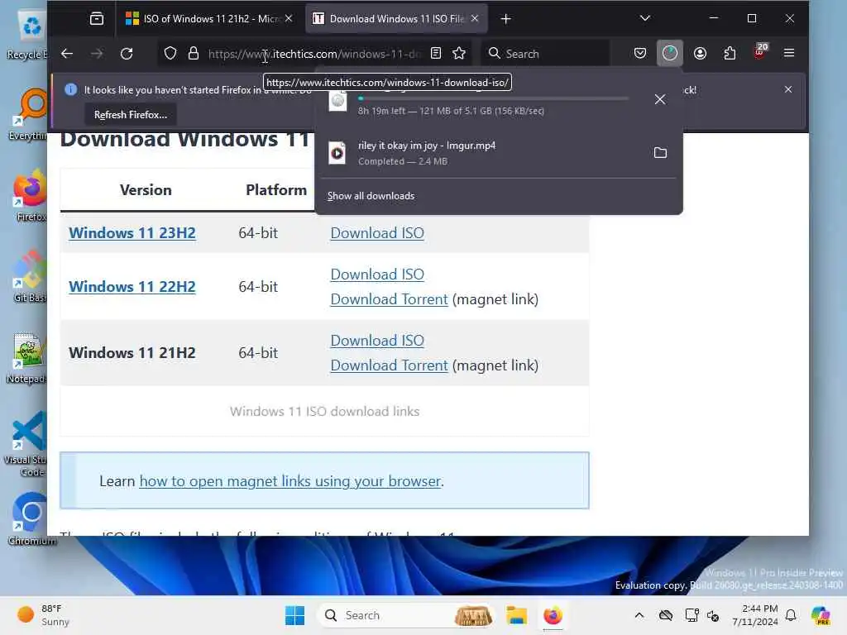Click the download progress bar

[x=493, y=98]
